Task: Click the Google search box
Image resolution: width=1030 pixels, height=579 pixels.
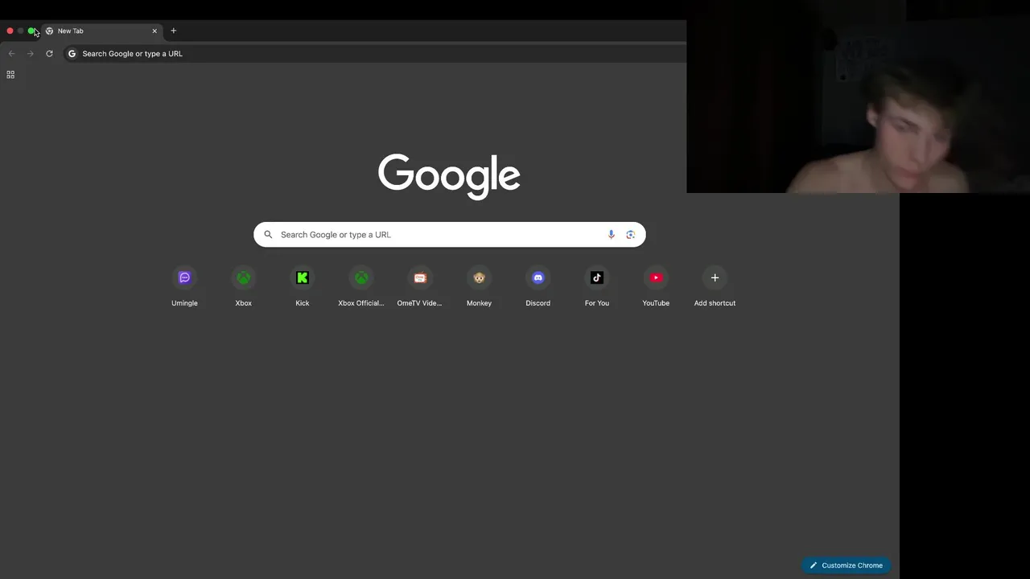Action: pyautogui.click(x=449, y=234)
